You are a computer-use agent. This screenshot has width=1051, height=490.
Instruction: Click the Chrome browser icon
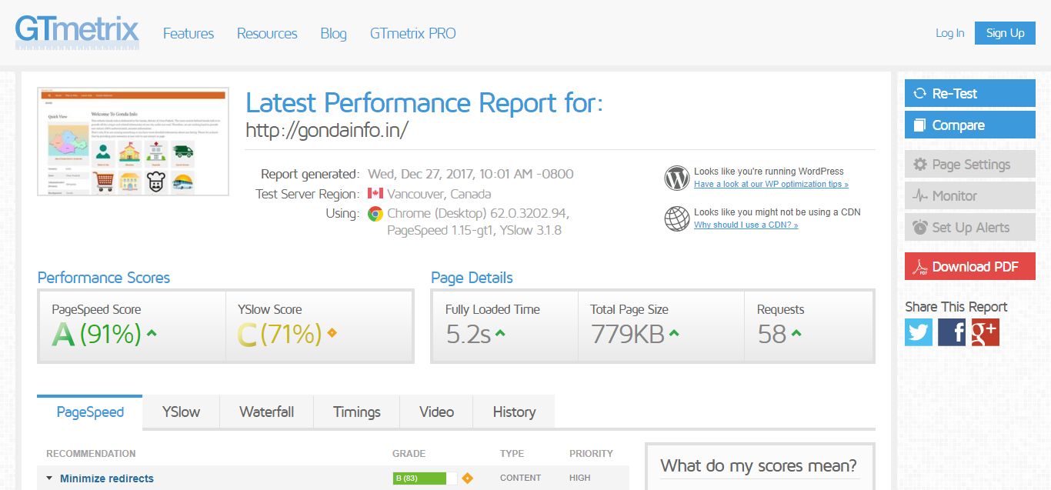375,214
